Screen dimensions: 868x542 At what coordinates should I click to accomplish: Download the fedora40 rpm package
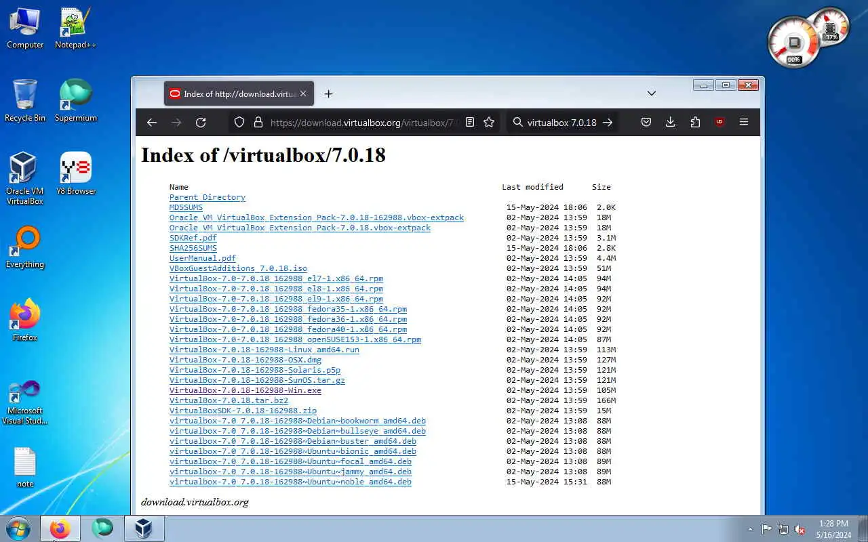[x=288, y=329]
